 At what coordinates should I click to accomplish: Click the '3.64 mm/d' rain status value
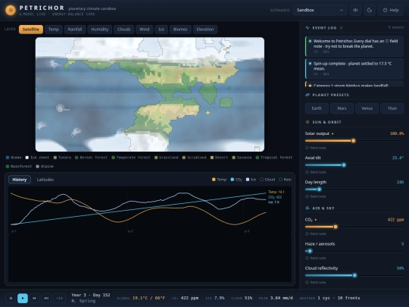[282, 298]
